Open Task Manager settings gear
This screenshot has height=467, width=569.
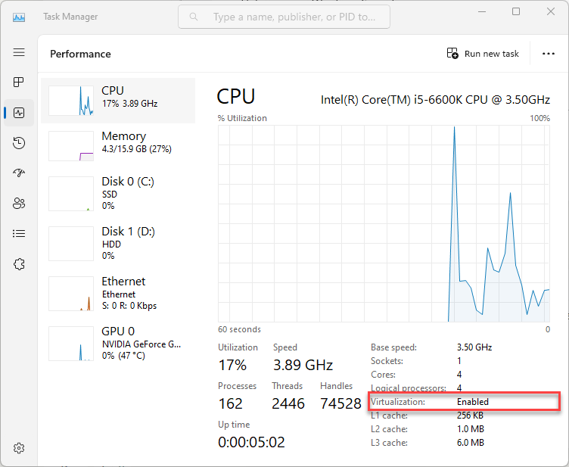click(x=19, y=448)
